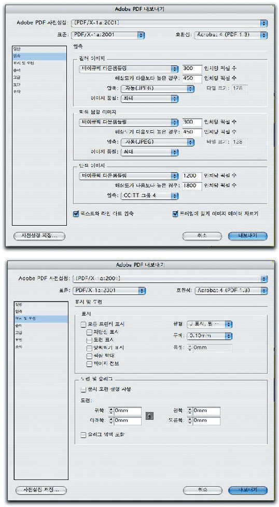Viewport: 279px width, 507px height.
Task: Enable 모든 프린터 표시 checkbox
Action: click(83, 324)
